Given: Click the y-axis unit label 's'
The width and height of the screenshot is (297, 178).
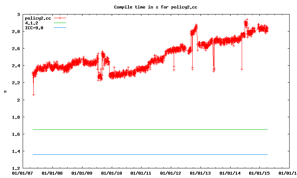Looking at the screenshot, I should (5, 91).
